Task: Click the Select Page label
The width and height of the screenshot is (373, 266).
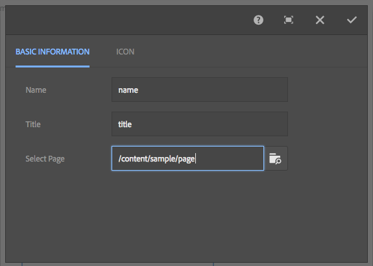Action: [45, 159]
